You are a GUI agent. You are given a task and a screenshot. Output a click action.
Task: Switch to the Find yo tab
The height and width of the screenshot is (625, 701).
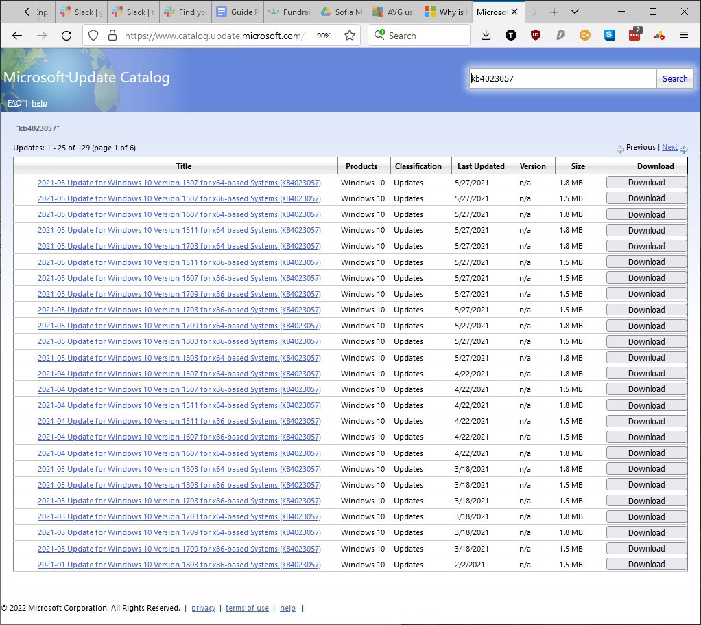tap(185, 12)
